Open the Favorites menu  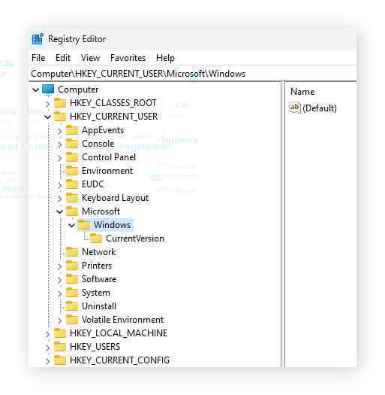point(128,58)
